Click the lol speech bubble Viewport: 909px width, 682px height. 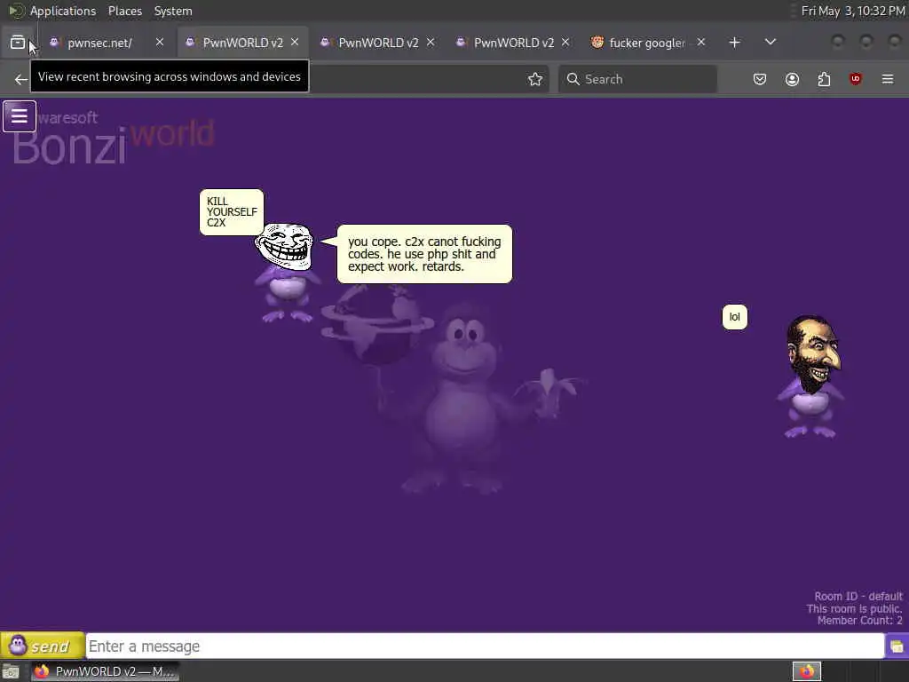tap(734, 317)
